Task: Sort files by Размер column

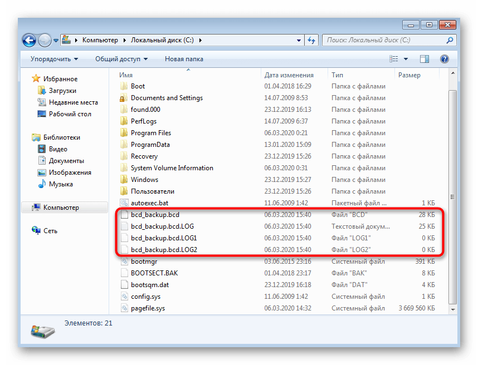Action: 409,75
